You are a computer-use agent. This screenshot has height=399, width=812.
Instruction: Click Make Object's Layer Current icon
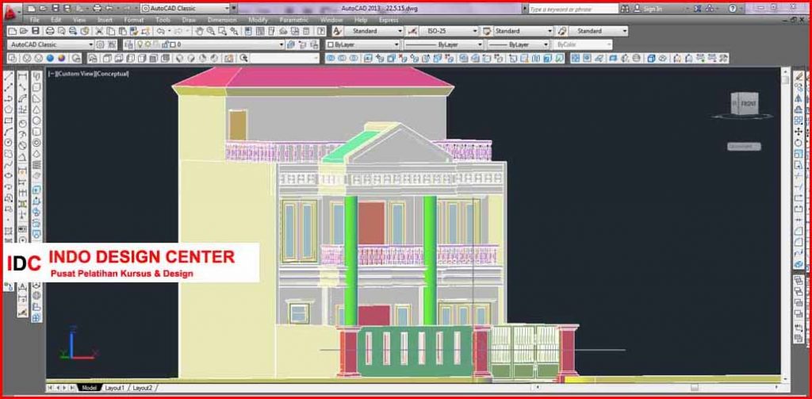click(291, 44)
